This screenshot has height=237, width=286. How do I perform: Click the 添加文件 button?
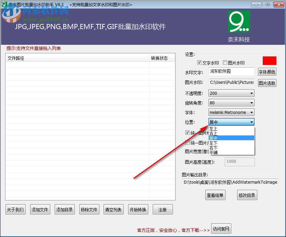point(40,209)
